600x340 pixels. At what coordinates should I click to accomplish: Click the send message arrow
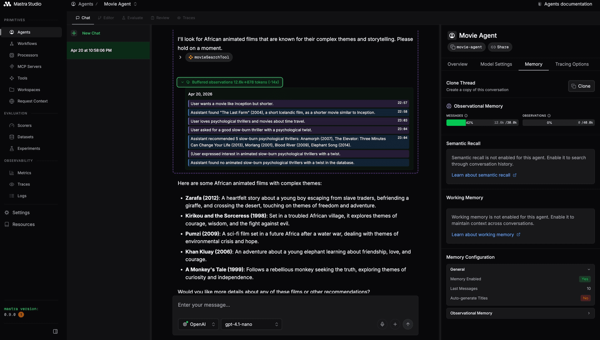coord(408,324)
